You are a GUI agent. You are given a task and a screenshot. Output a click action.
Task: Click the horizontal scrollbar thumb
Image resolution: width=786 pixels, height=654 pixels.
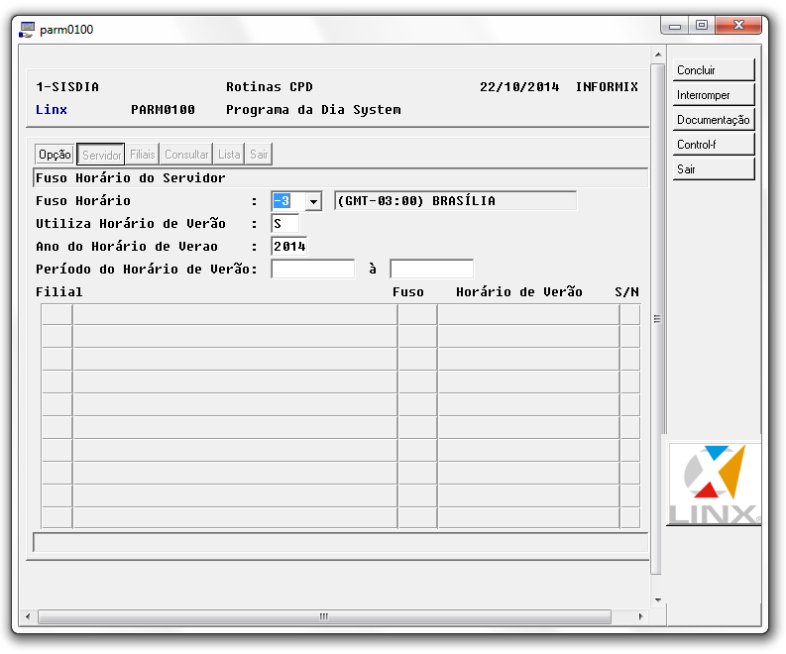pyautogui.click(x=324, y=617)
